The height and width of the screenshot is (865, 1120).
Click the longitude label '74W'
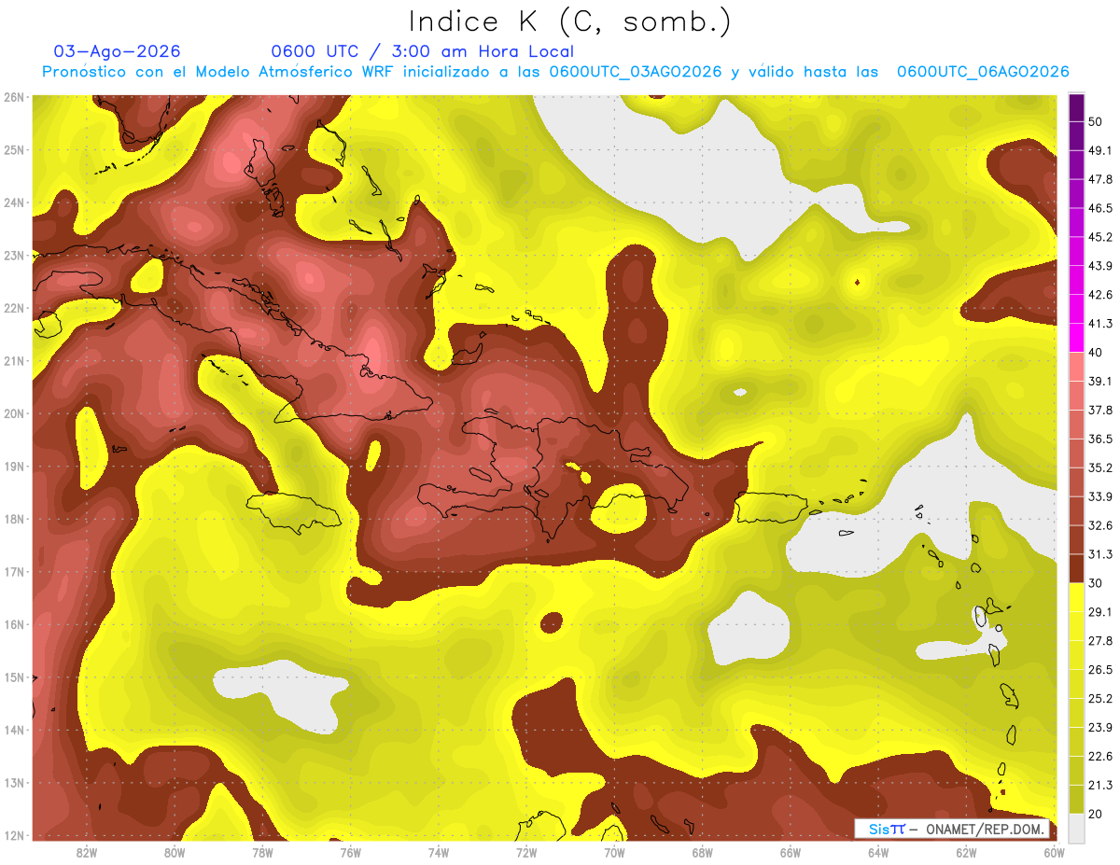(439, 852)
